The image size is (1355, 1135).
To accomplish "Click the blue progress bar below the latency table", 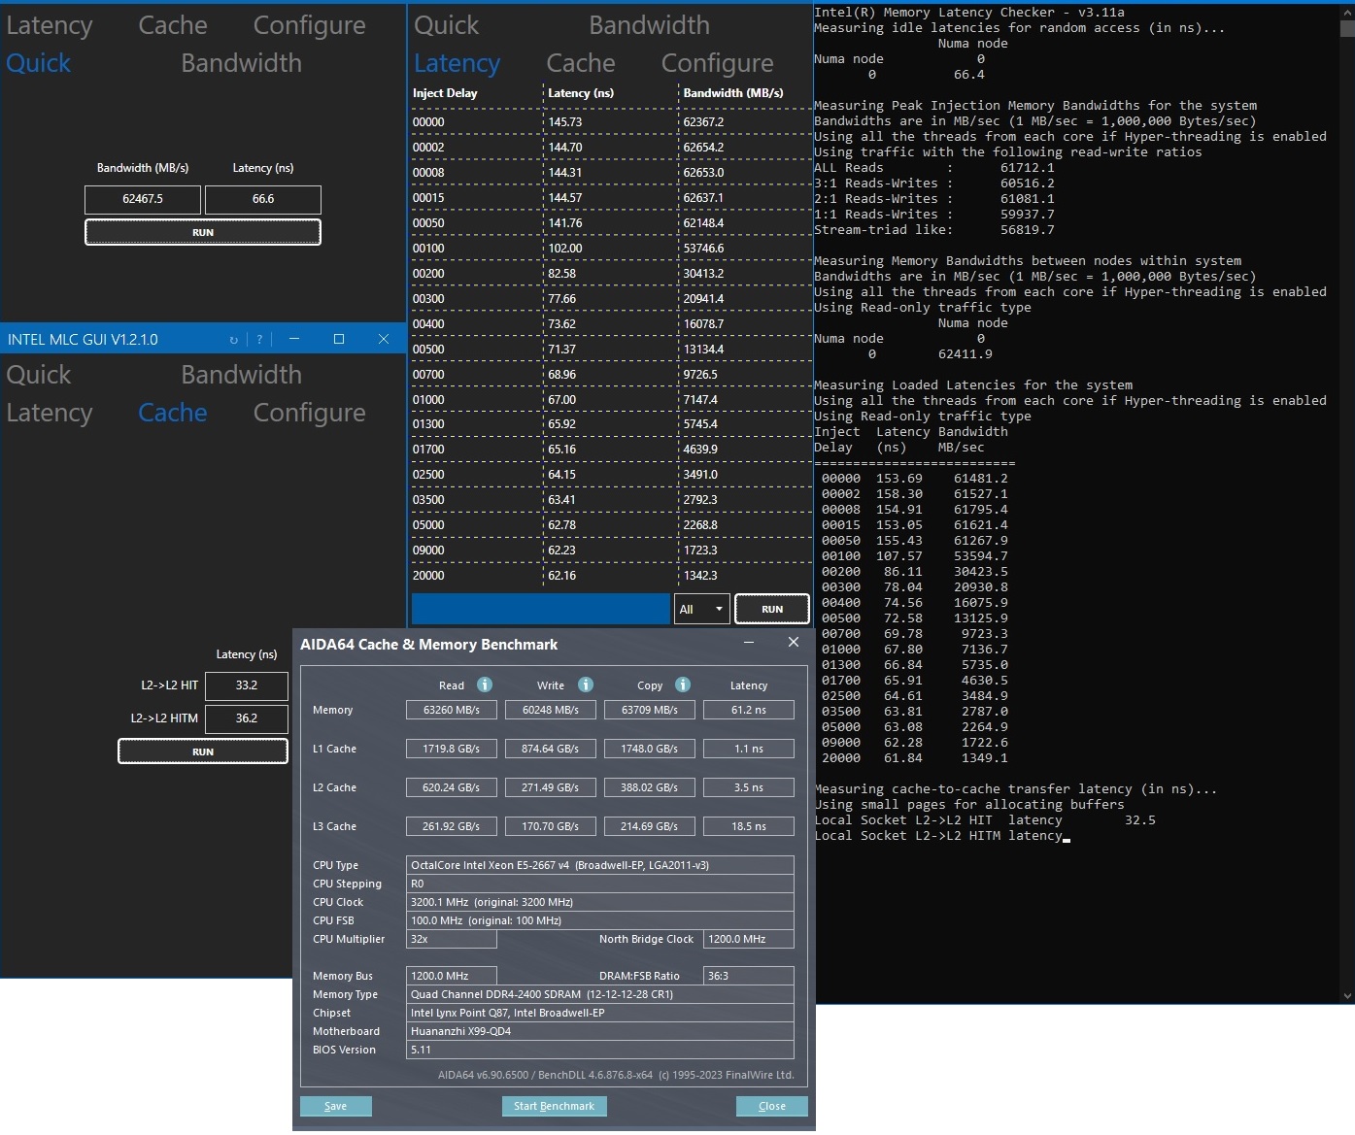I will coord(541,609).
